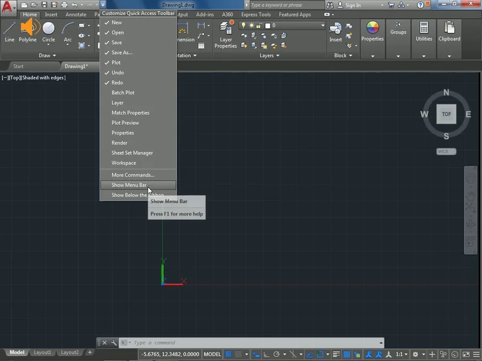Viewport: 482px width, 361px height.
Task: Switch to the Insert ribbon tab
Action: (50, 14)
